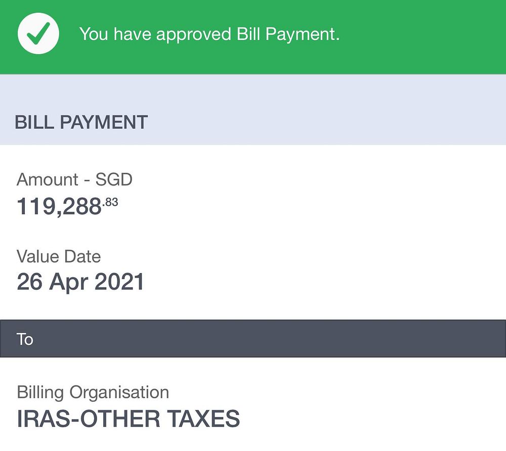Viewport: 506px width, 451px height.
Task: Select the 119,288 amount figure
Action: coord(59,206)
